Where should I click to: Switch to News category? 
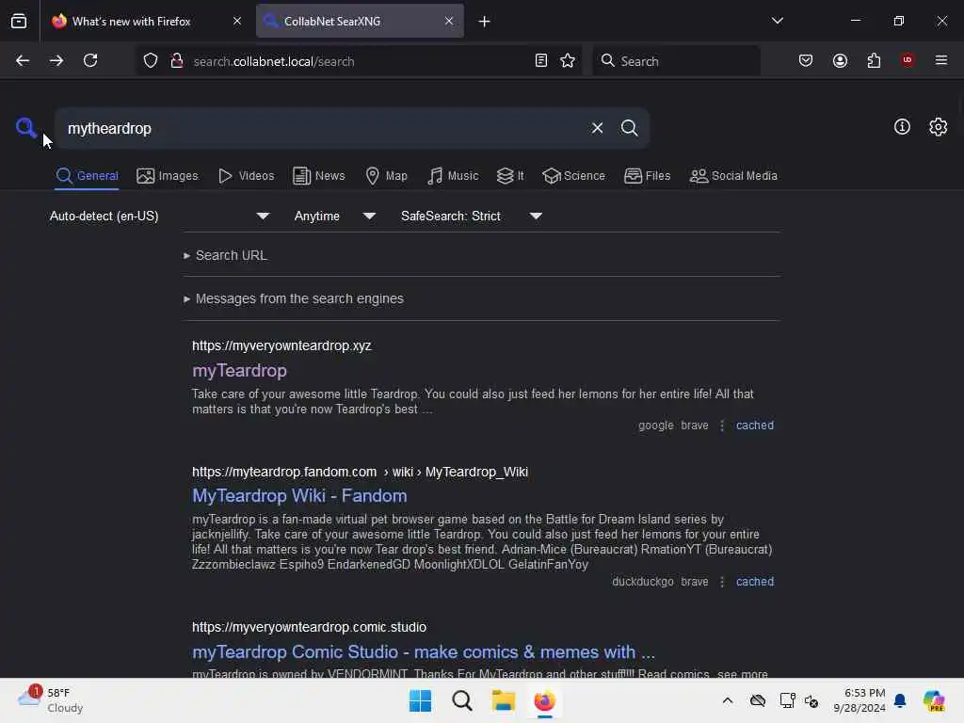318,176
